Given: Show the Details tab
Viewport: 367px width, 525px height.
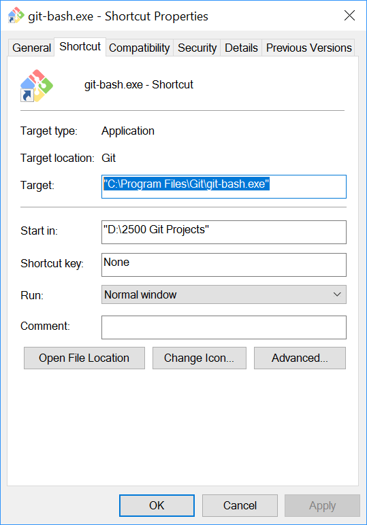Looking at the screenshot, I should (241, 48).
